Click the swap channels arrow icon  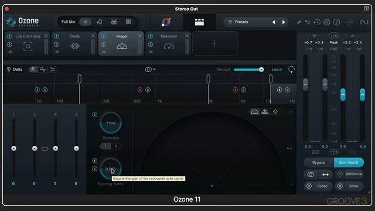point(325,175)
